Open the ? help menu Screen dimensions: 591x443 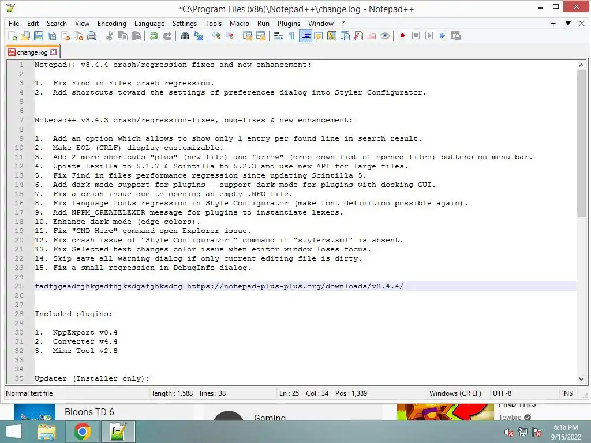[343, 23]
